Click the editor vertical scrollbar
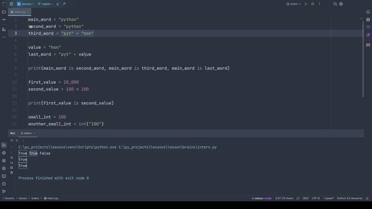372x209 pixels. coord(363,59)
